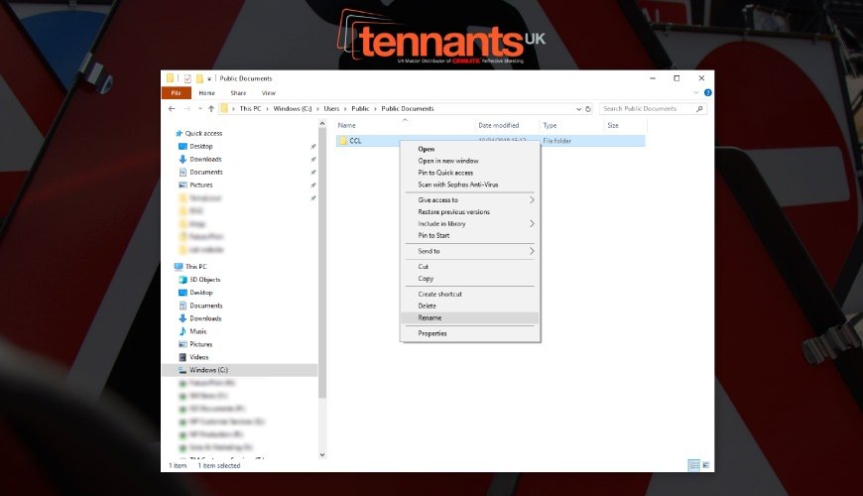Open Documents under This PC
The image size is (863, 496).
[206, 307]
